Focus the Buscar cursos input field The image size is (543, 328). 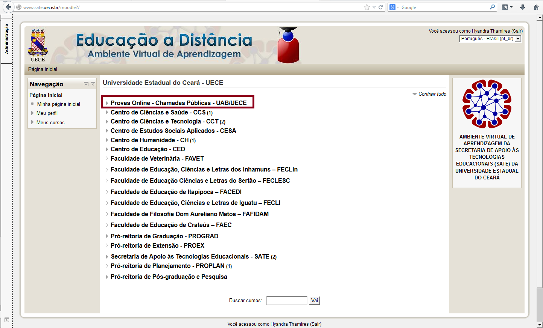[x=287, y=300]
